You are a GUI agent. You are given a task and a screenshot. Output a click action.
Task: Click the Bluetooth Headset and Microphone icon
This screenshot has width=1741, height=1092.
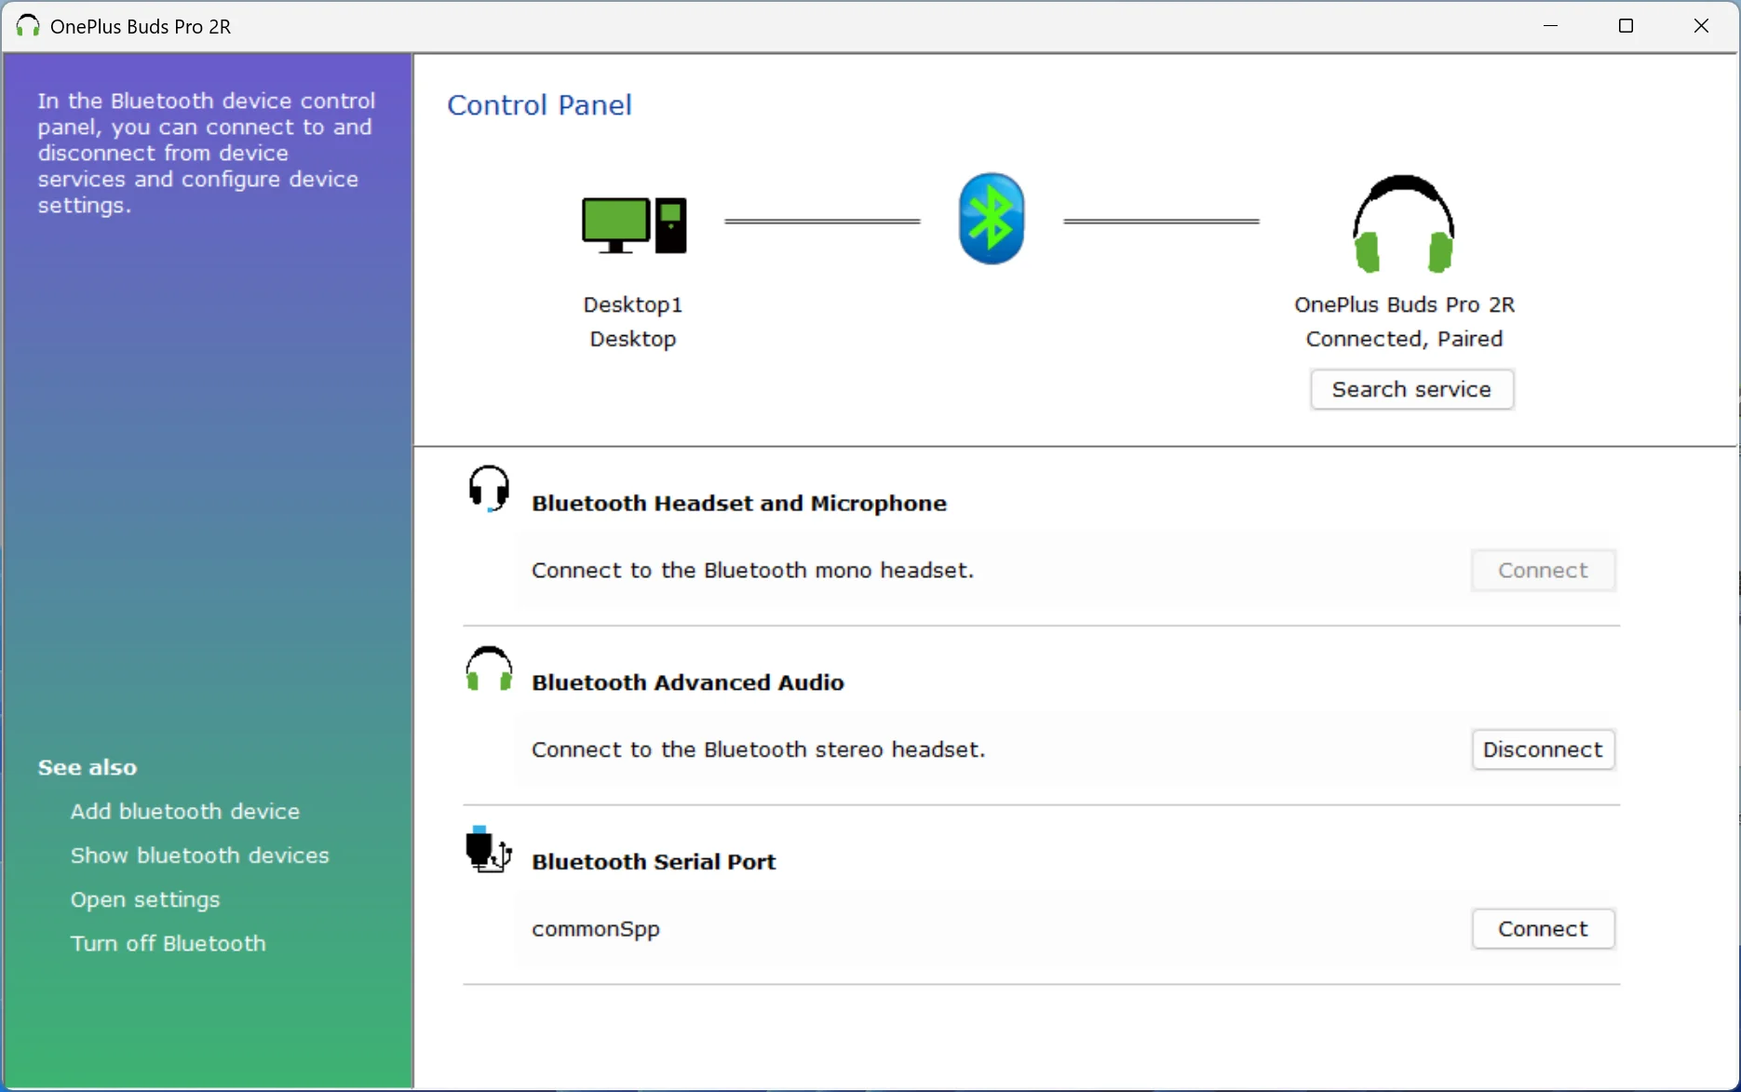(489, 489)
